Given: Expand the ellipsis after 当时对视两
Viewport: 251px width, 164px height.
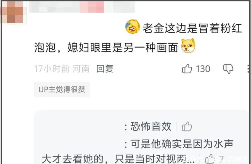Looking at the screenshot, I should pyautogui.click(x=191, y=160).
